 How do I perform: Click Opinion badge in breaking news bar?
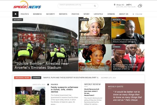click(36, 78)
